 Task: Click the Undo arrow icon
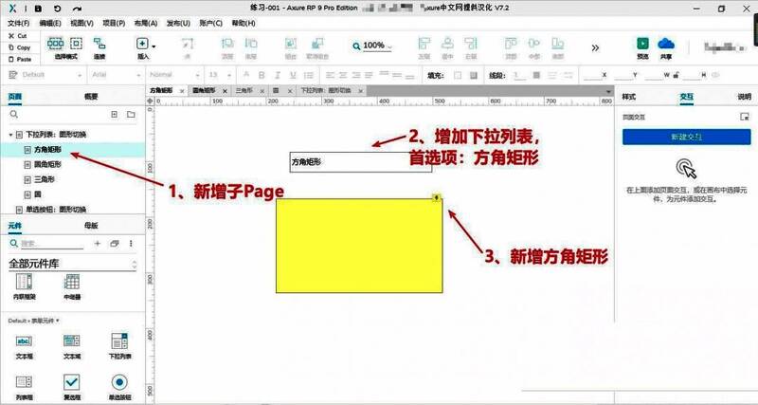(x=56, y=8)
